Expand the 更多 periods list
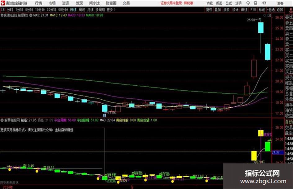293x189 pixels. [111, 10]
